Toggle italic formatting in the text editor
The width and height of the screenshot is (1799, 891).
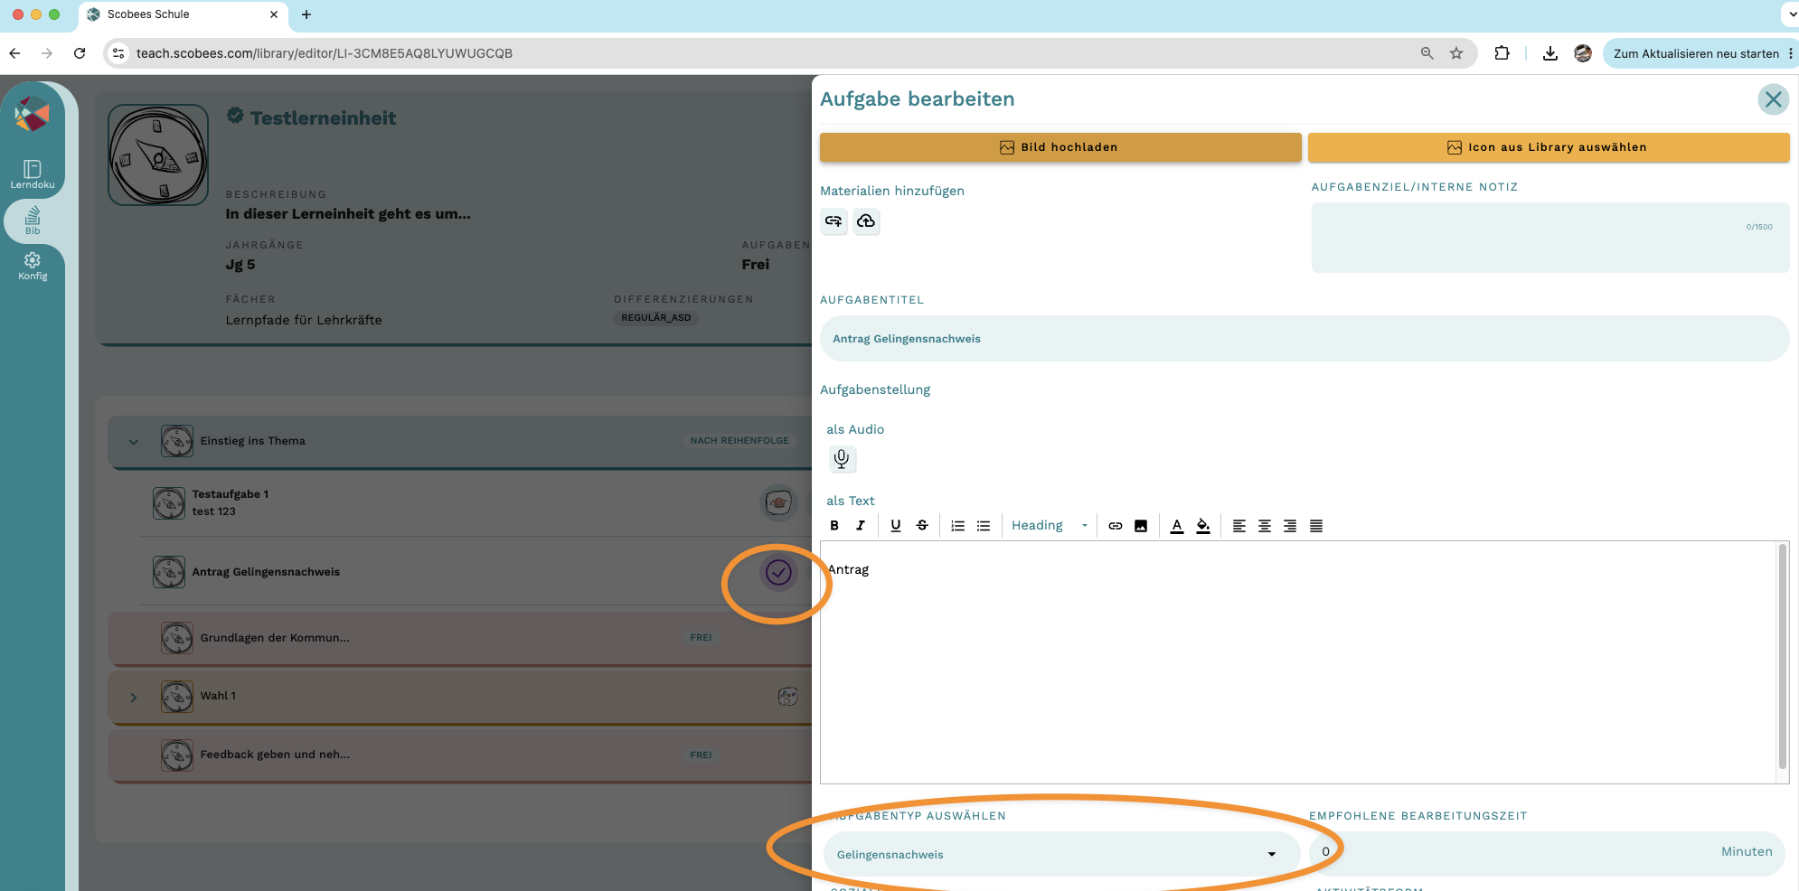861,526
